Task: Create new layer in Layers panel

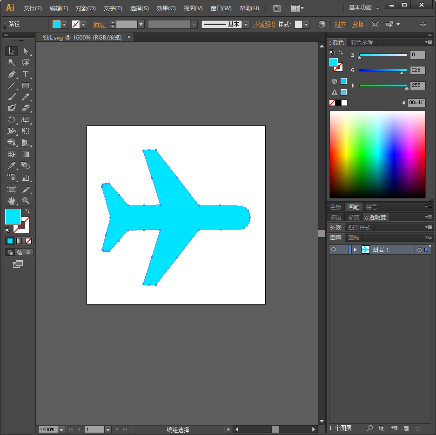Action: point(406,428)
